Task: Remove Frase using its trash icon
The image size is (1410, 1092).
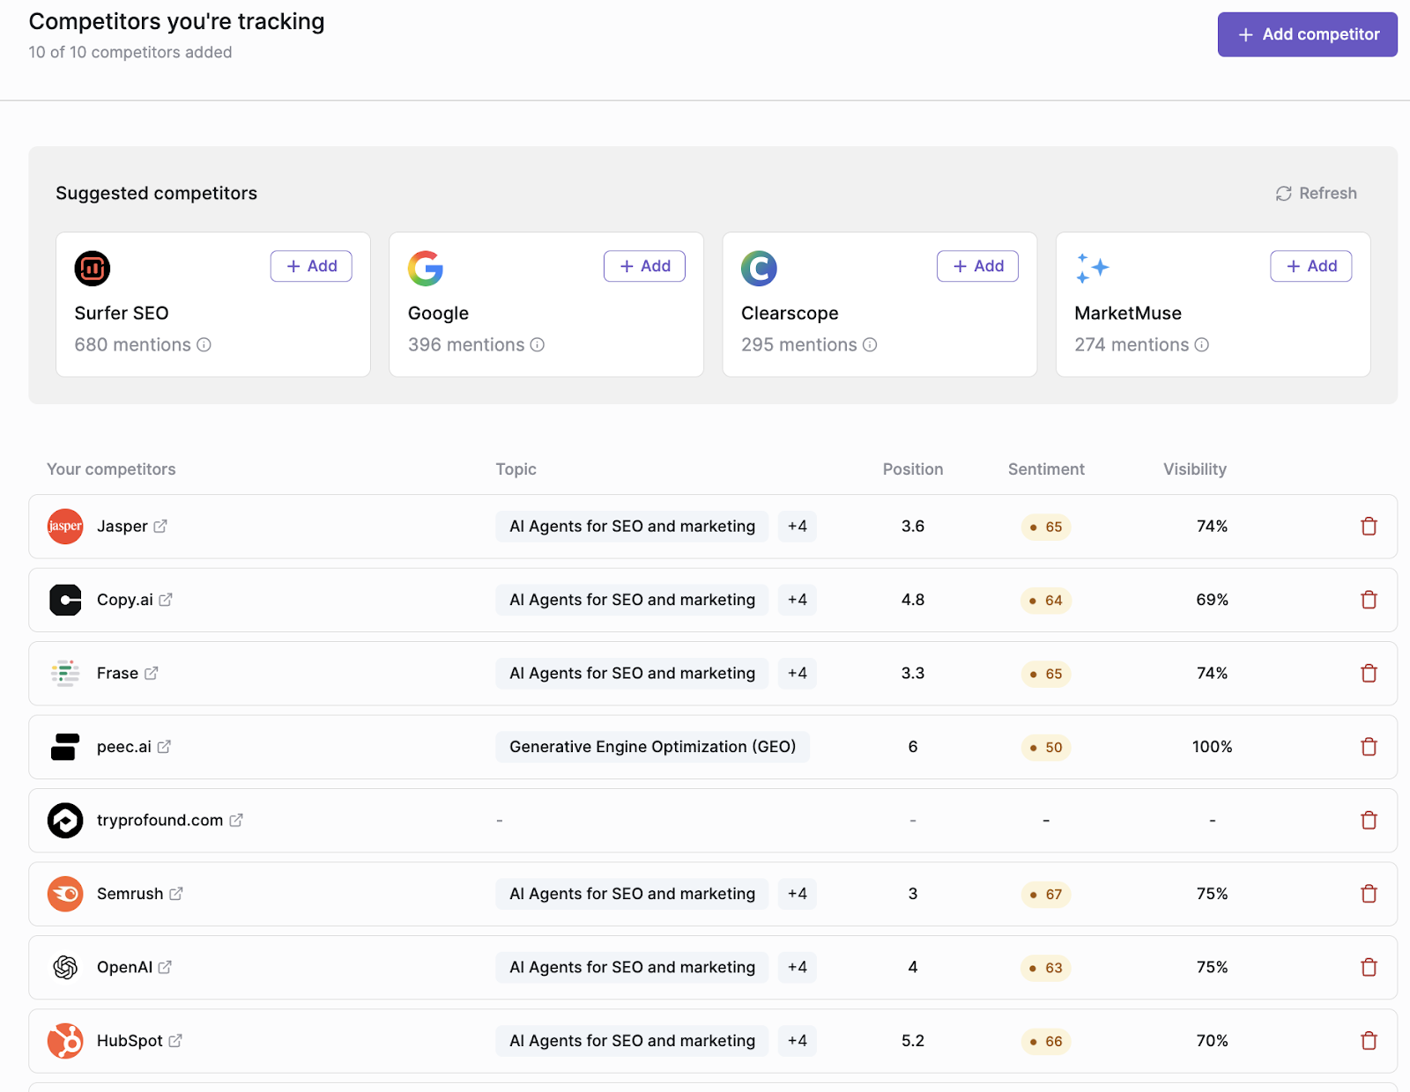Action: coord(1369,674)
